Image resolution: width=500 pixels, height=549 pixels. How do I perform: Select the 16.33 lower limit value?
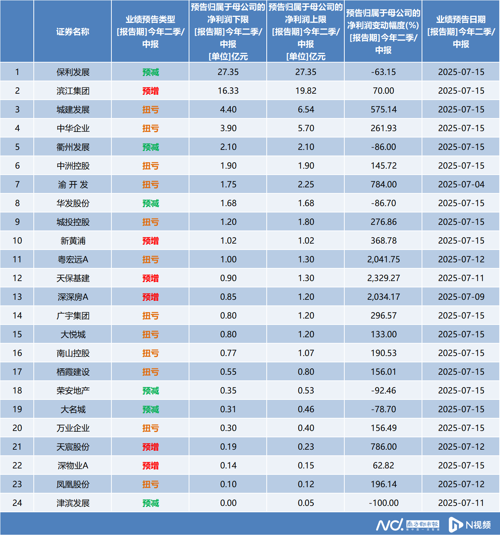pyautogui.click(x=228, y=91)
